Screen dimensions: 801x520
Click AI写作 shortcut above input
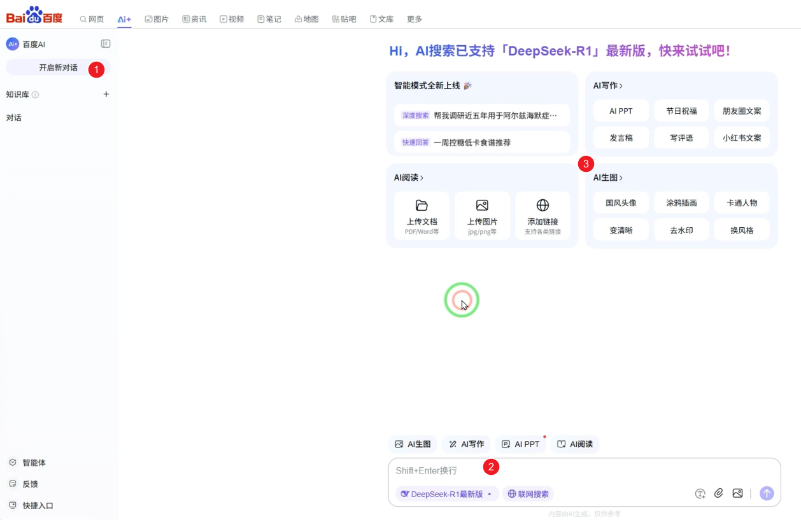467,444
